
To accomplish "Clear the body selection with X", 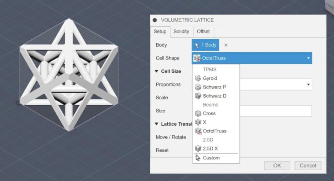I will [x=226, y=45].
